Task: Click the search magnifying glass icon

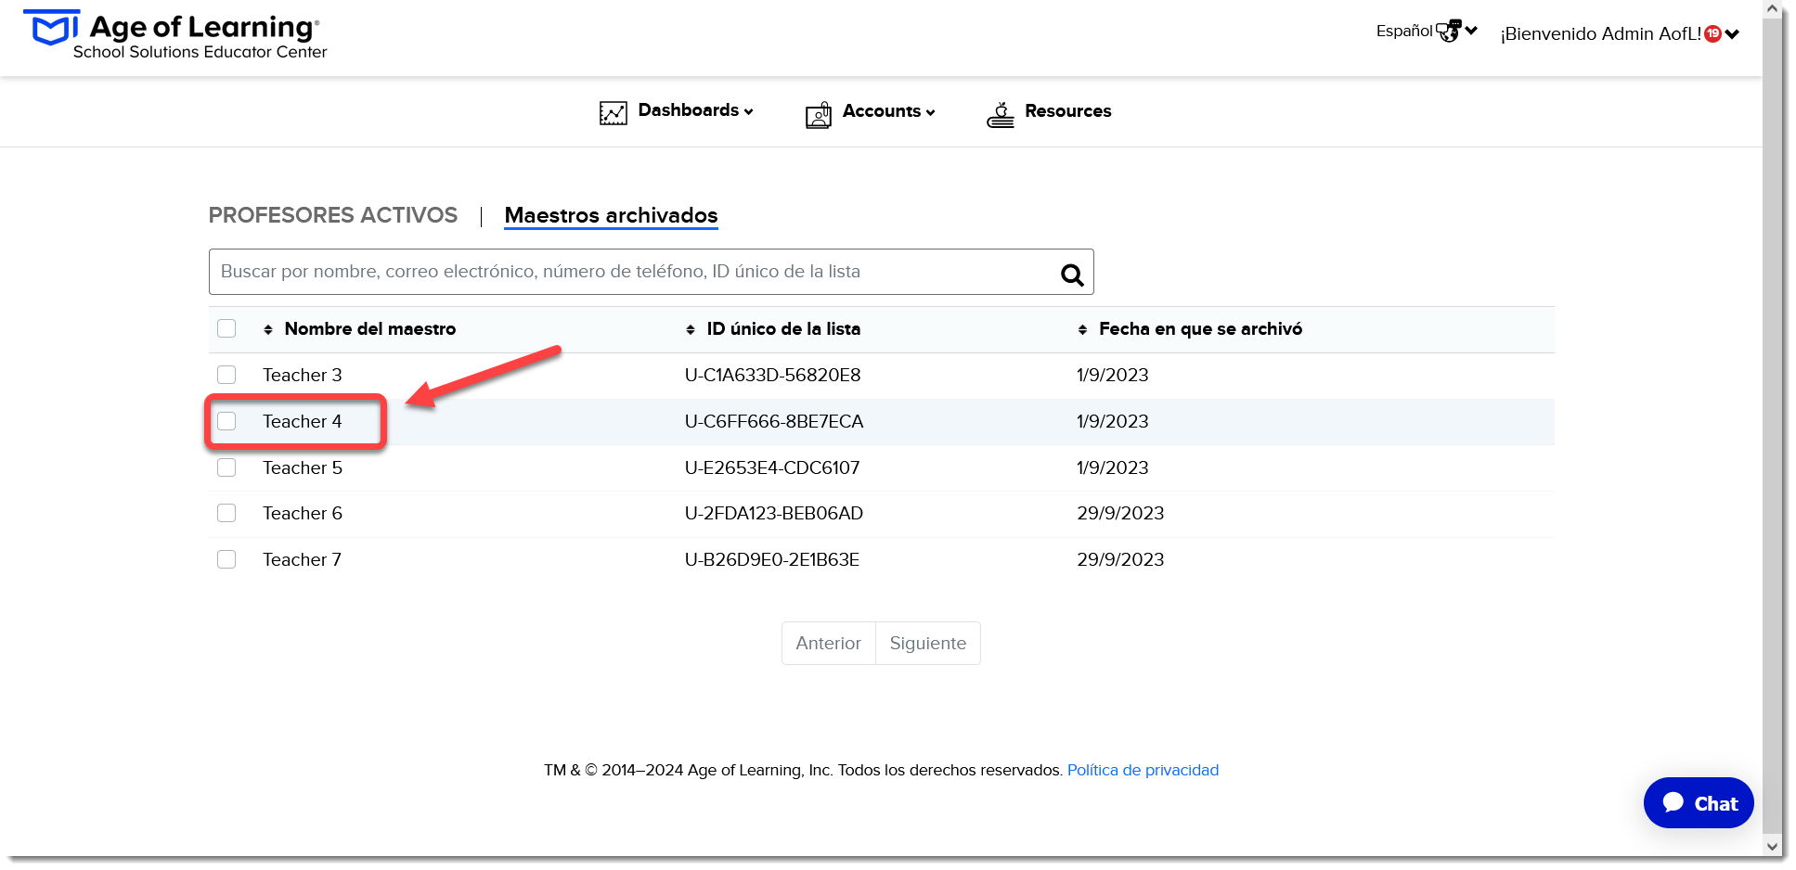Action: [x=1072, y=275]
